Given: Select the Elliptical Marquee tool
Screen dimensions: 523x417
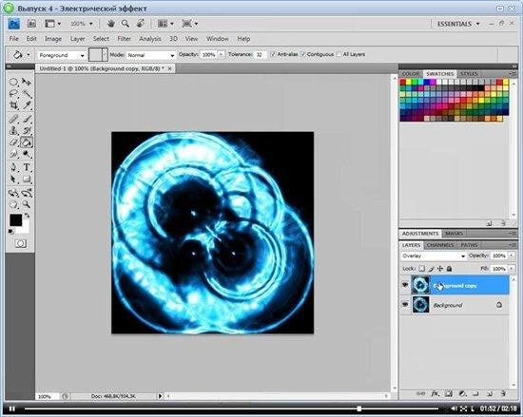Looking at the screenshot, I should tap(13, 82).
